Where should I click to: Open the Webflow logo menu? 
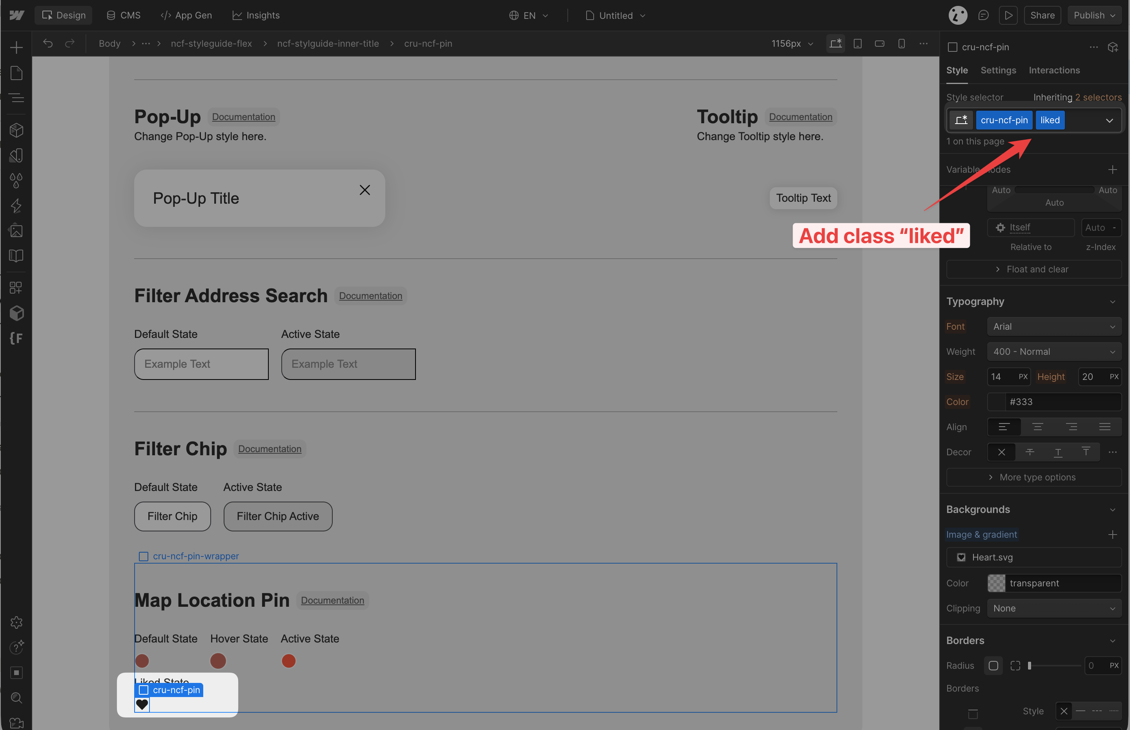pos(16,15)
